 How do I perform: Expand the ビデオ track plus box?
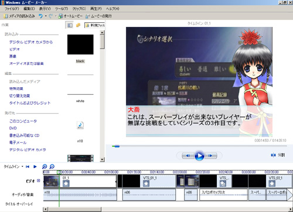pyautogui.click(x=38, y=181)
